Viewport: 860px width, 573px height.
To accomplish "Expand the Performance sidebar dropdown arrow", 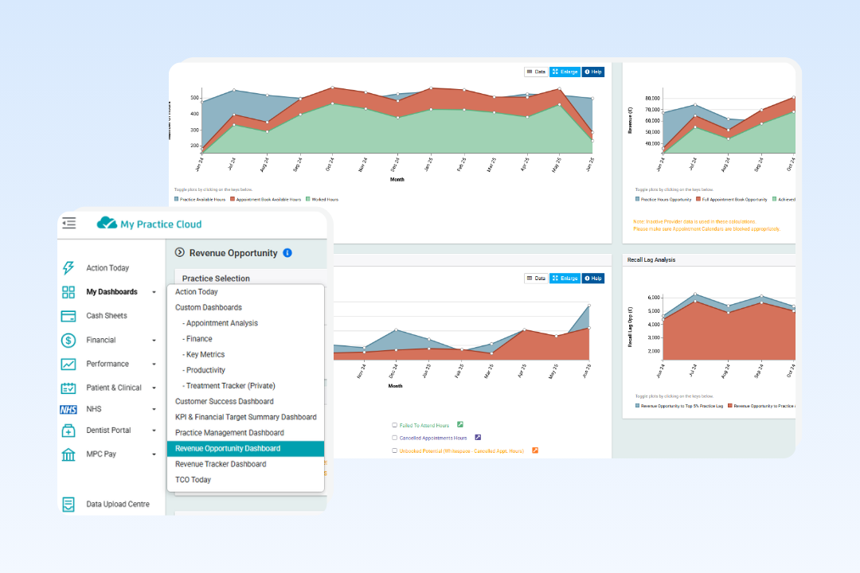I will pos(154,364).
